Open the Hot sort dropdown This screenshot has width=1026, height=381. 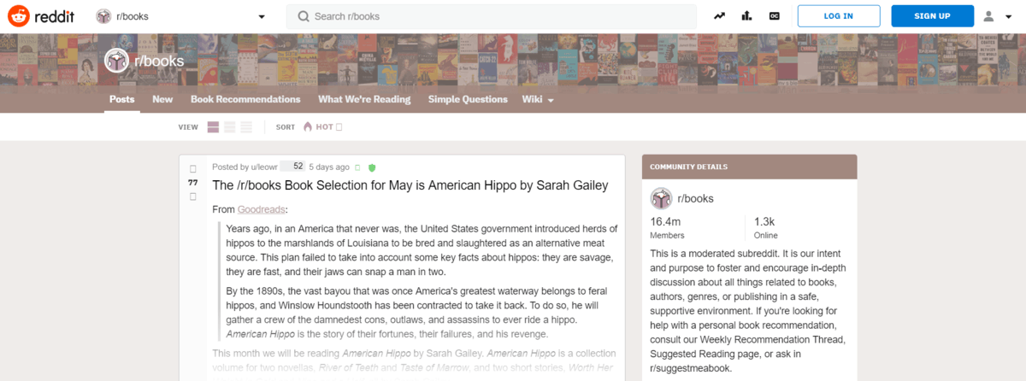(x=323, y=127)
